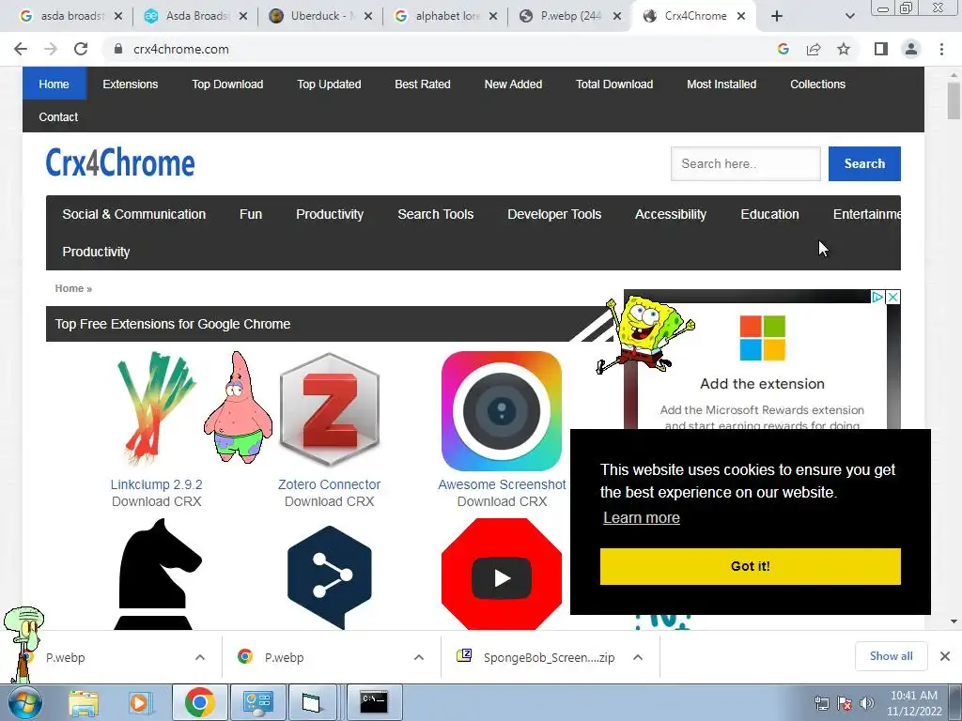Bookmark this page with the star icon
962x721 pixels.
pyautogui.click(x=844, y=49)
